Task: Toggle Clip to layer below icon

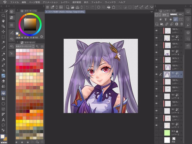Action: 161,19
